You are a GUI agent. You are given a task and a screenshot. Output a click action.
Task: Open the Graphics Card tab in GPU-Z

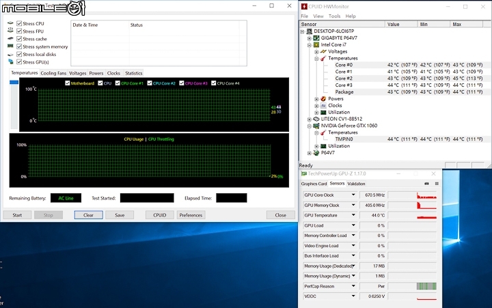coord(314,184)
